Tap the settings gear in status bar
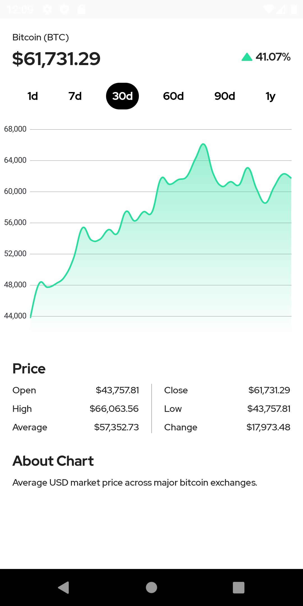 47,10
